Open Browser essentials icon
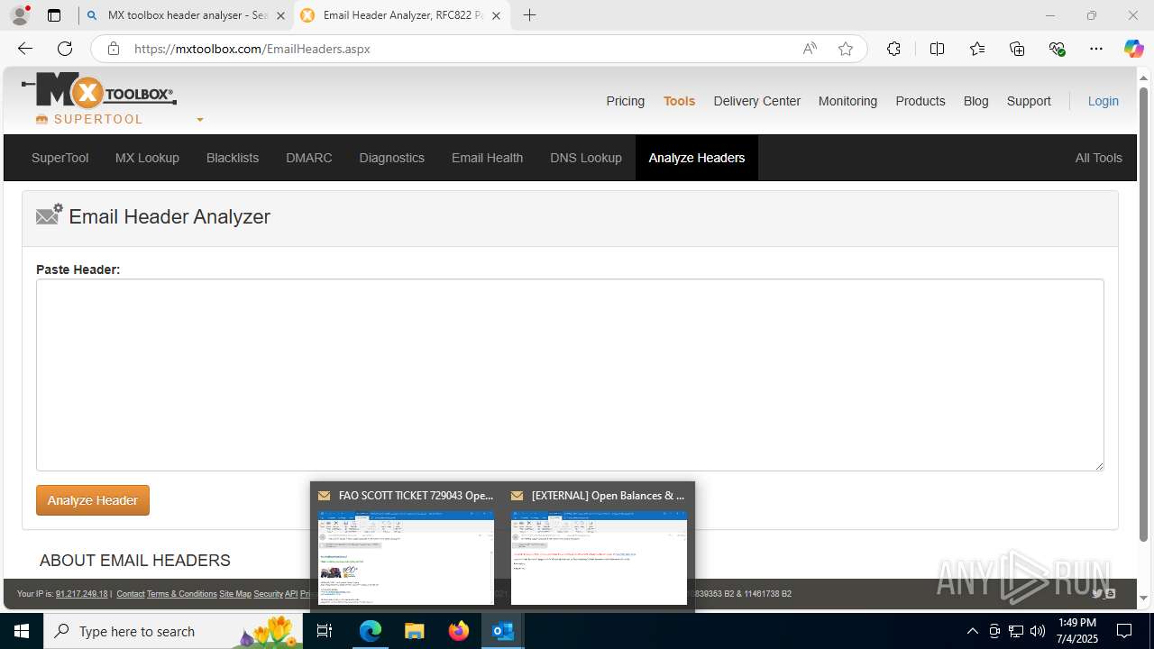Image resolution: width=1154 pixels, height=649 pixels. 1057,49
